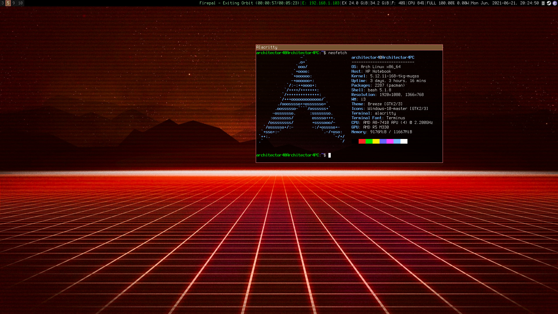Click the Shell: bash 5.1.8 line
The height and width of the screenshot is (314, 558).
tap(371, 90)
